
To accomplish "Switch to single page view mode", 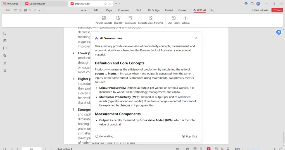I will pyautogui.click(x=195, y=149).
